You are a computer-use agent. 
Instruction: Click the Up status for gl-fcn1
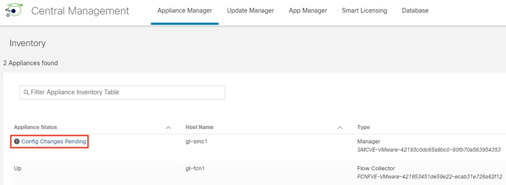pyautogui.click(x=18, y=168)
